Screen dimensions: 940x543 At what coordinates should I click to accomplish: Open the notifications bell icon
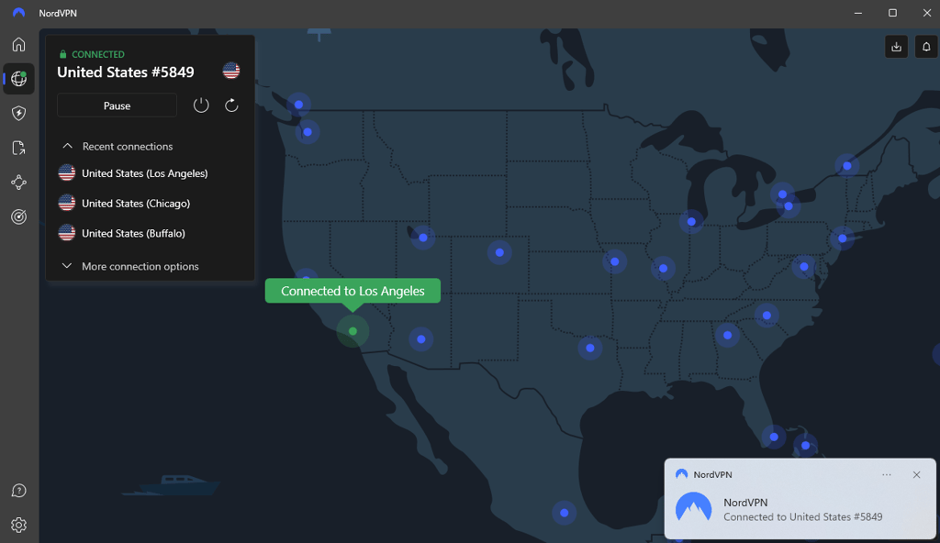[x=926, y=47]
